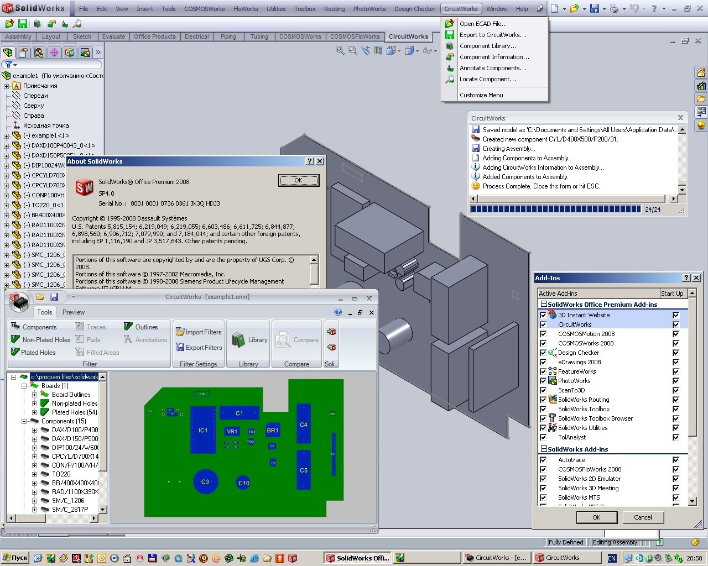
Task: Toggle Start Up checkbox for TolAnalyst
Action: 676,437
